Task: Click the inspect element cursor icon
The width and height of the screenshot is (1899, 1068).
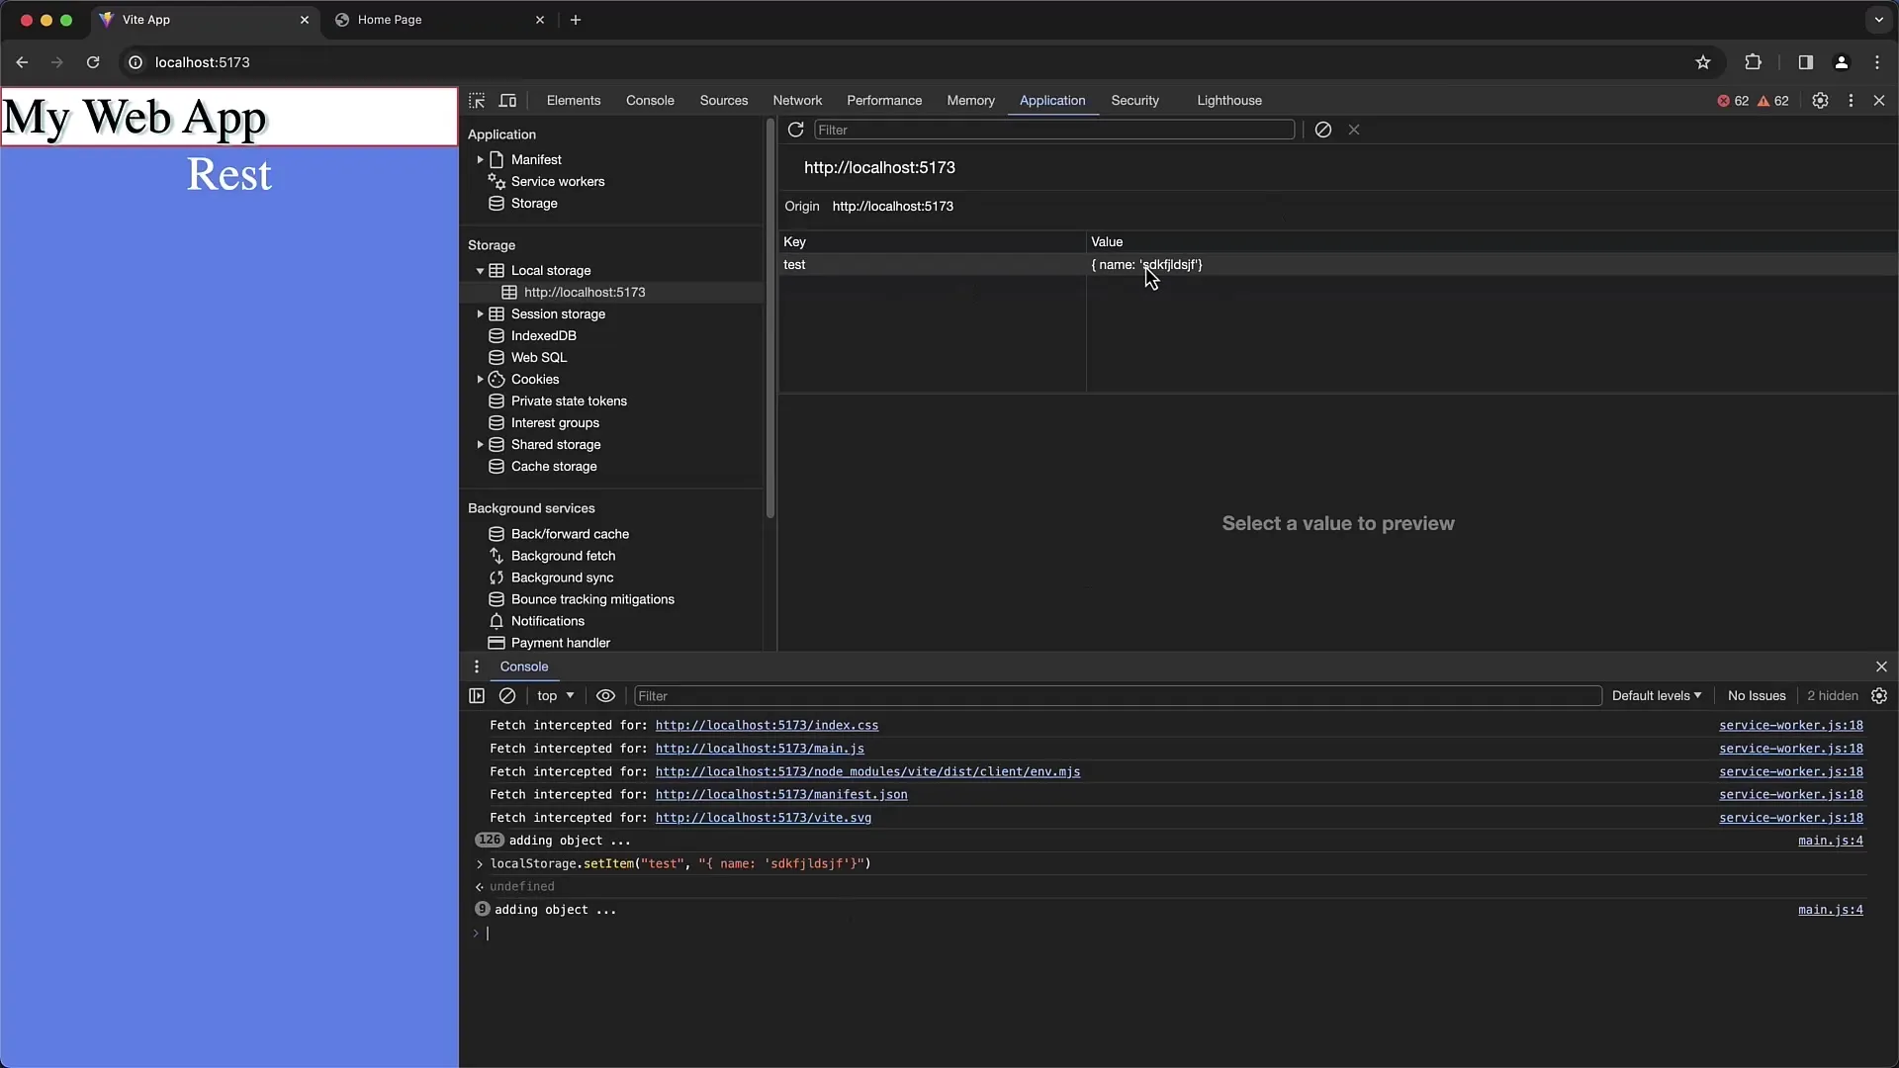Action: point(476,101)
